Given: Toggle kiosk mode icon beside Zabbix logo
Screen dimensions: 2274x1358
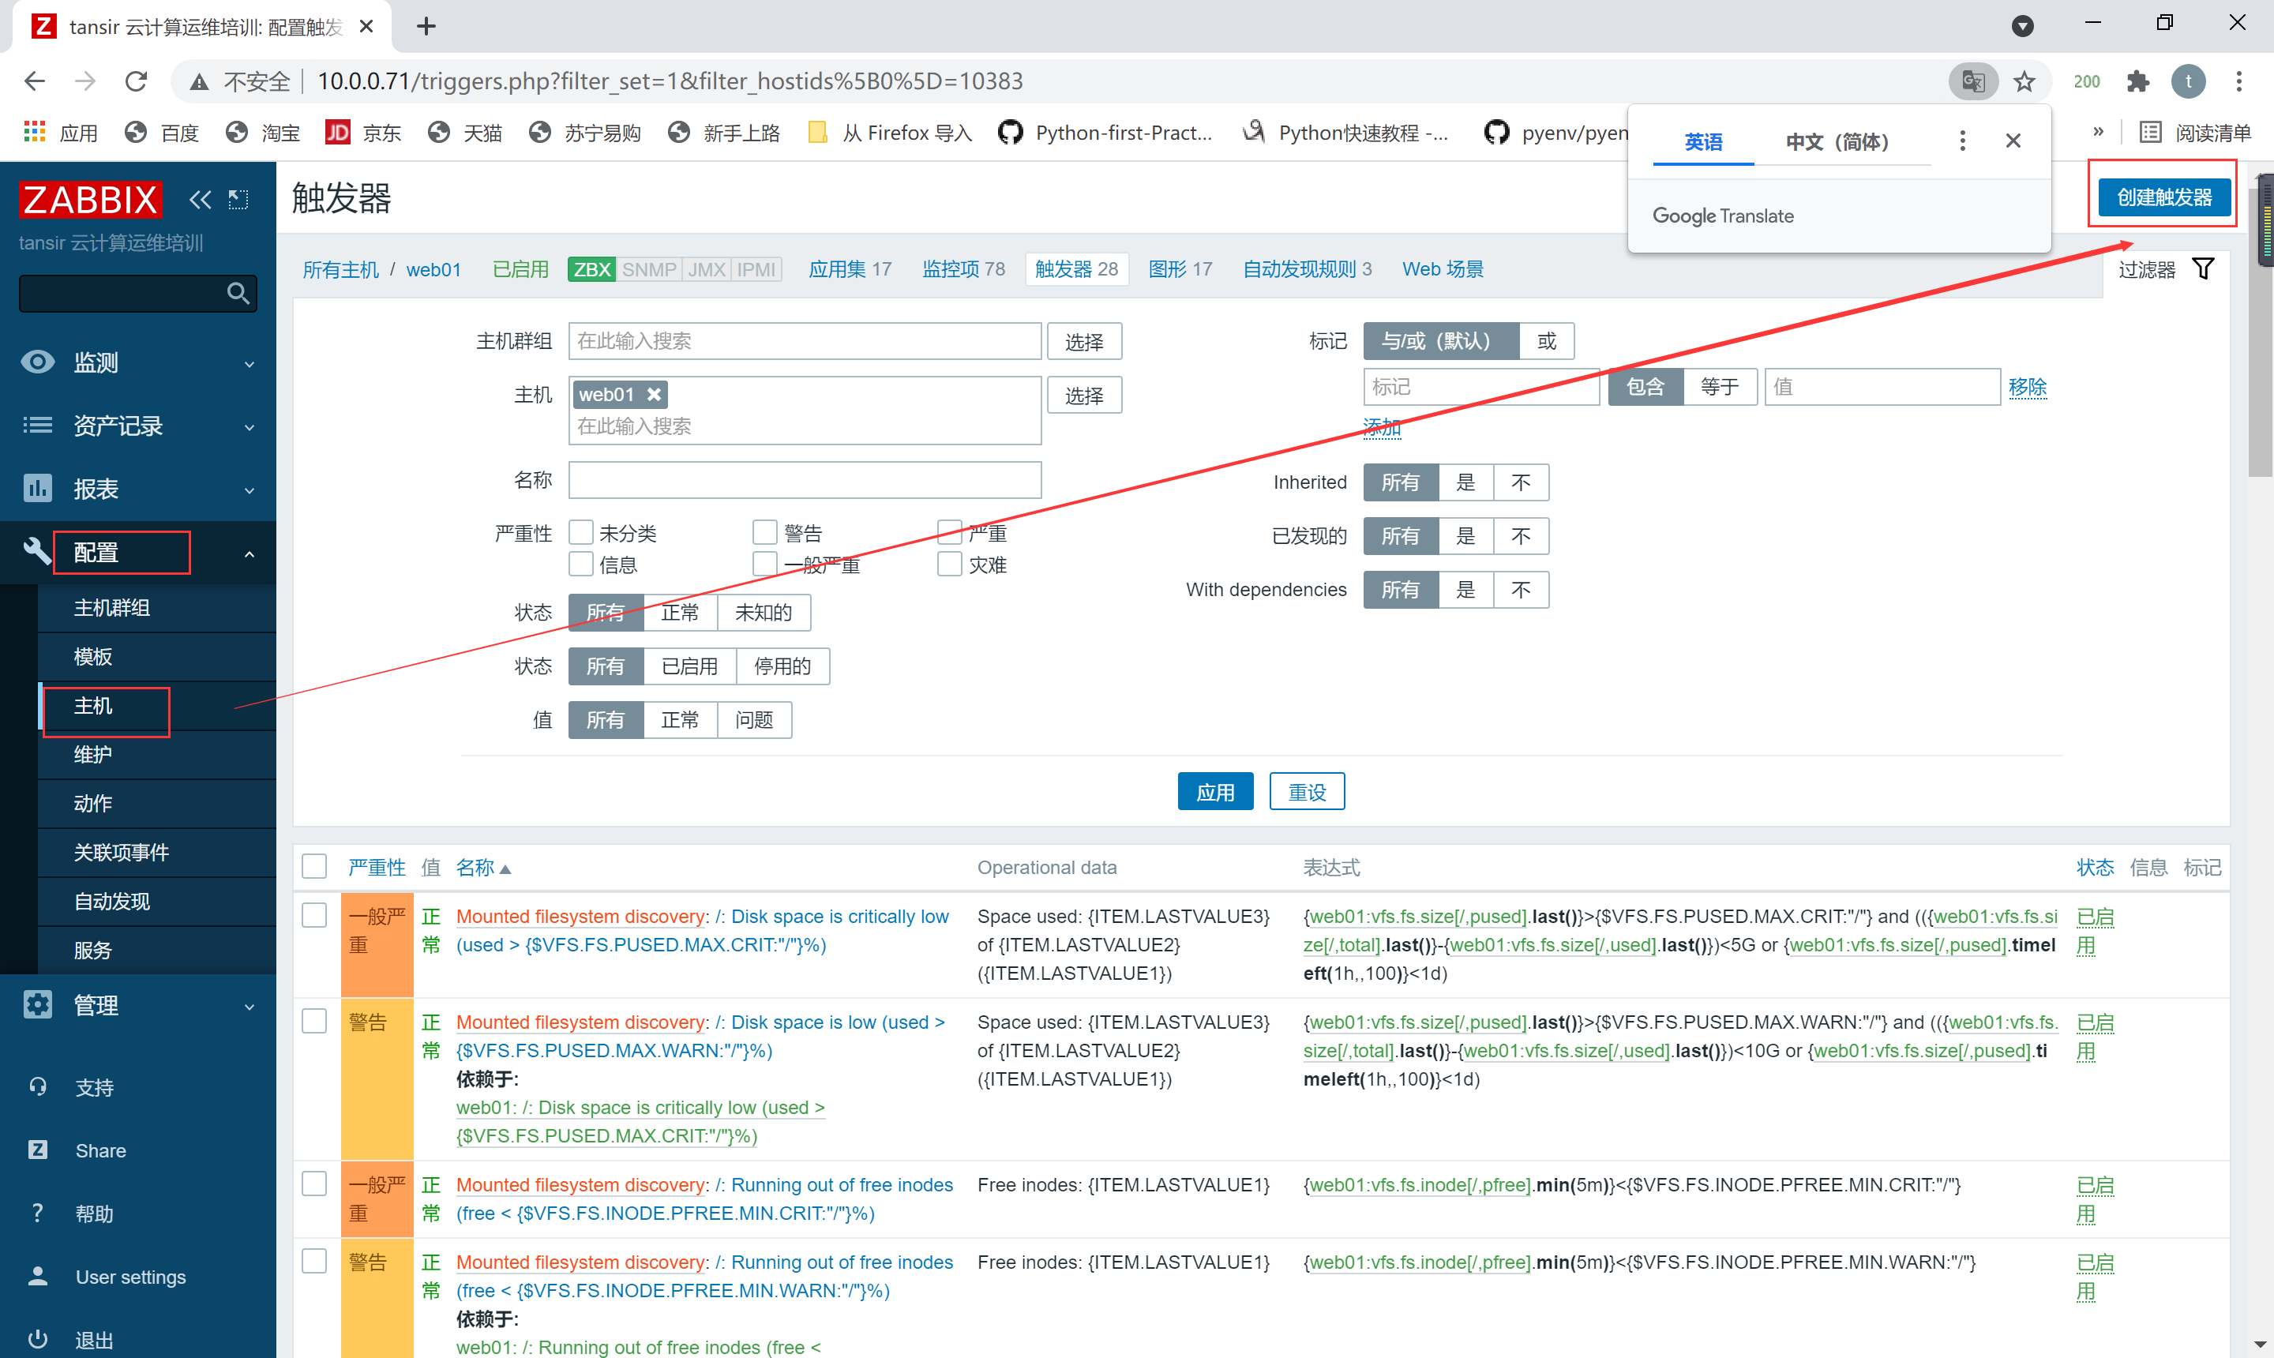Looking at the screenshot, I should pos(238,199).
